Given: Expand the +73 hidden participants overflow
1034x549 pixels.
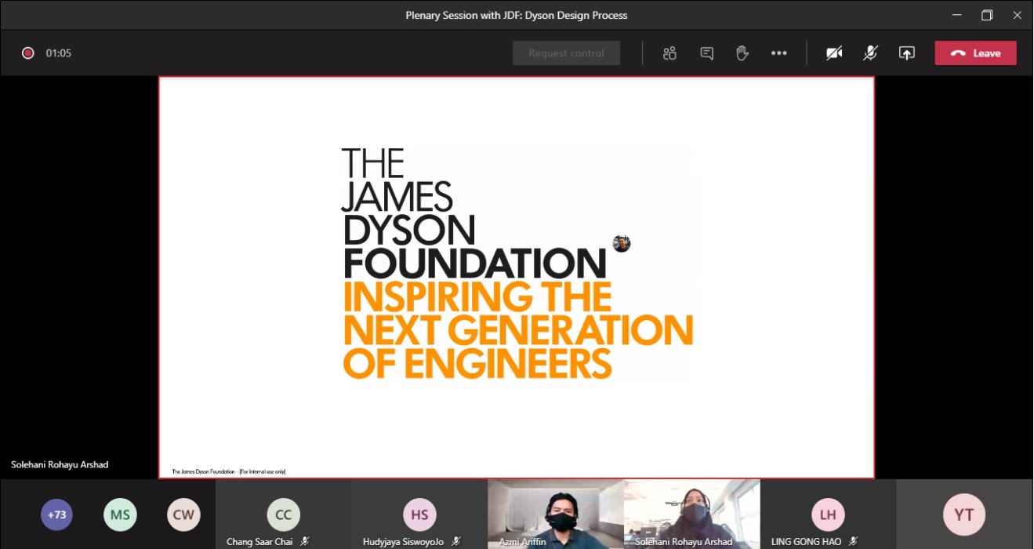Looking at the screenshot, I should point(56,514).
